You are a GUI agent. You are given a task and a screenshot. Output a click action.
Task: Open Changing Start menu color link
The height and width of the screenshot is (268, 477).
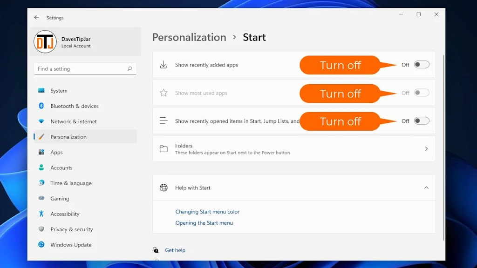point(207,212)
